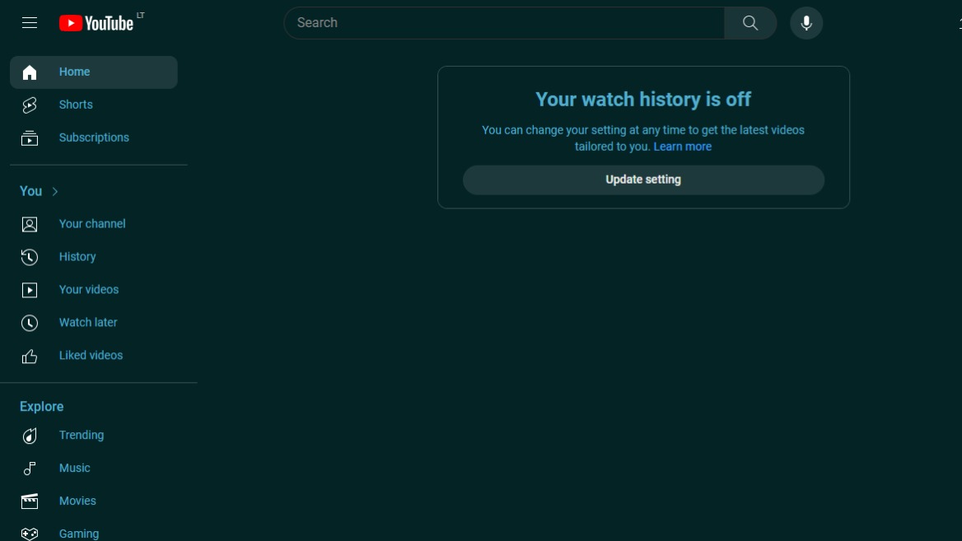Open Your videos from sidebar
Screen dimensions: 962x541
[89, 290]
